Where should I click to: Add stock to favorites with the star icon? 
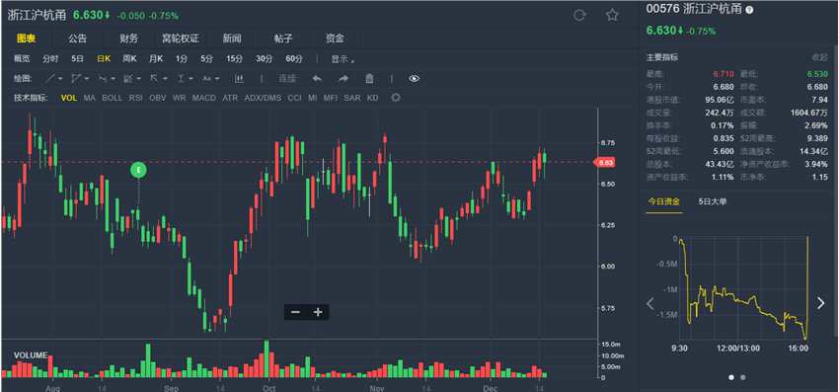[x=612, y=15]
